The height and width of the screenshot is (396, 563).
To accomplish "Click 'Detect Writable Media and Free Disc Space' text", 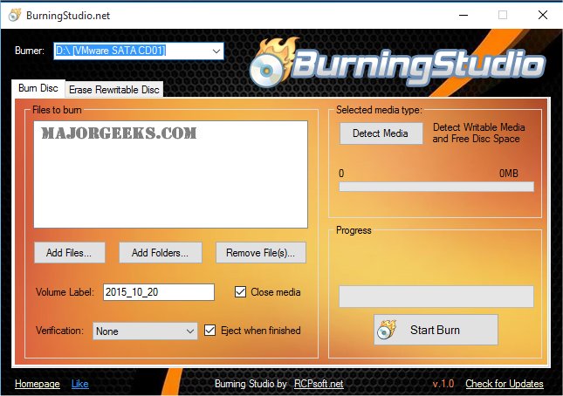I will tap(478, 133).
